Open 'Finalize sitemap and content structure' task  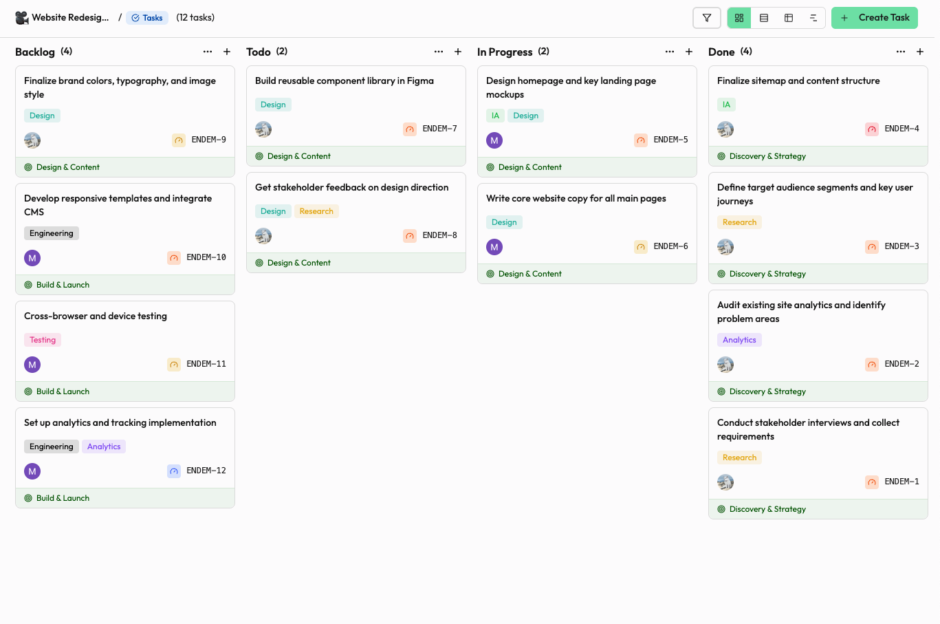(798, 80)
